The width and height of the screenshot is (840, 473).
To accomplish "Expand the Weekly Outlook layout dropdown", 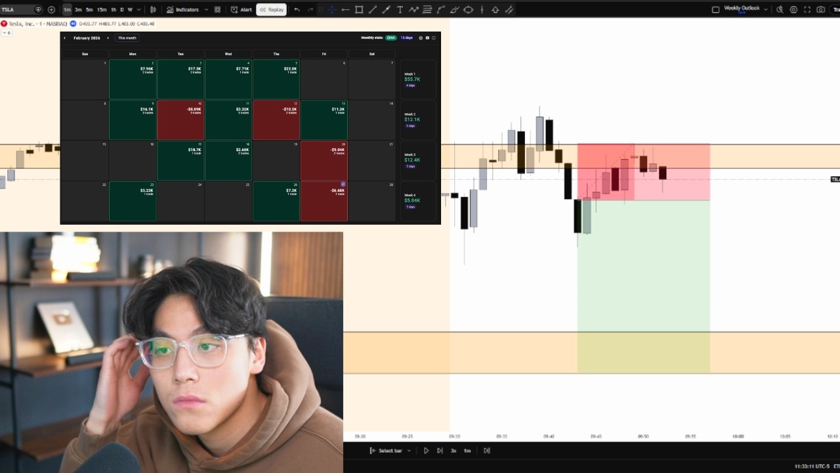I will (x=766, y=10).
